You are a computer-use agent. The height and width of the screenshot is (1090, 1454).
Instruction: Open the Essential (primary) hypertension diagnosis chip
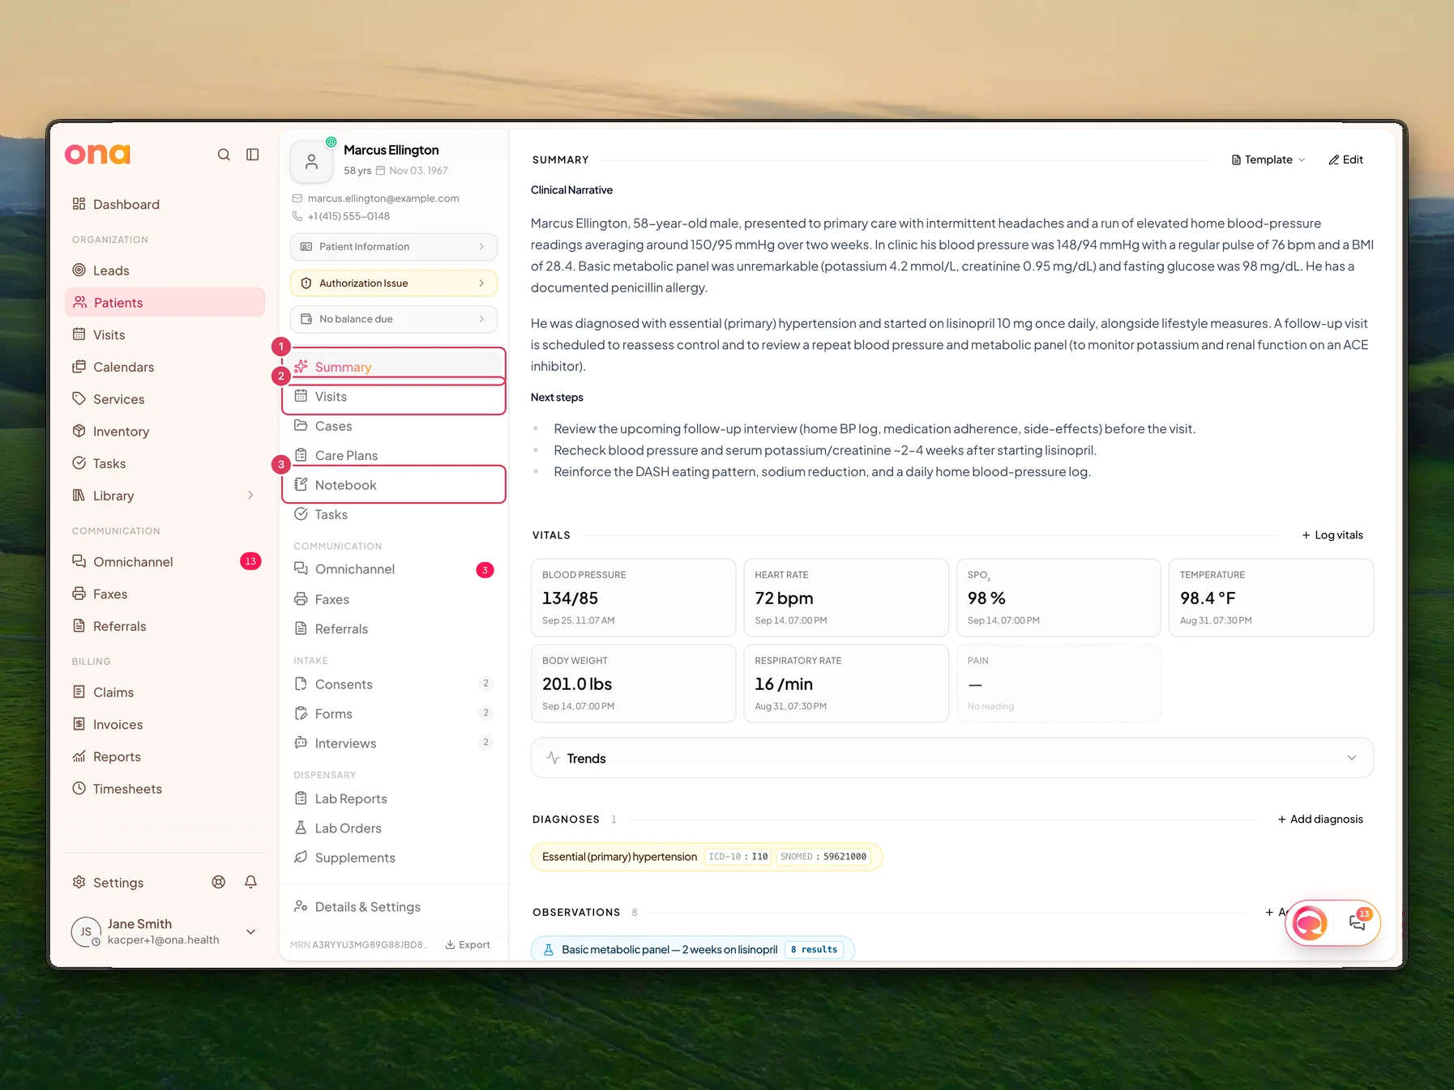pos(706,856)
